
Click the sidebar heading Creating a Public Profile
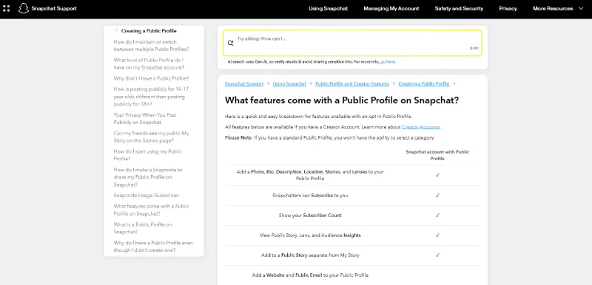149,31
